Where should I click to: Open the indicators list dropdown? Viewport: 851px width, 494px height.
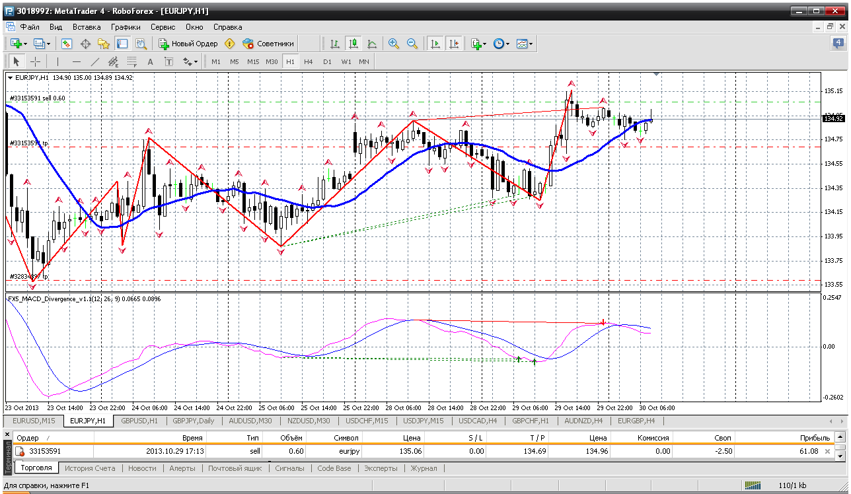pyautogui.click(x=478, y=44)
